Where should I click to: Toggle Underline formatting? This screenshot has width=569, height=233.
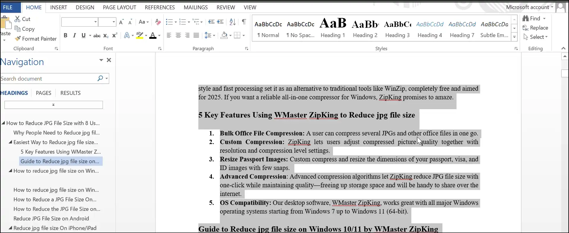coord(84,35)
